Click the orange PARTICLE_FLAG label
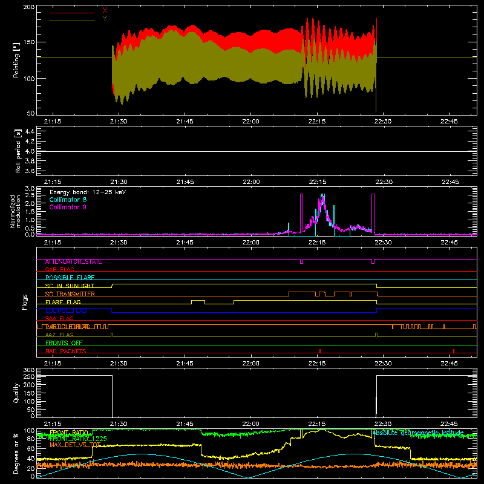The image size is (484, 484). point(68,327)
